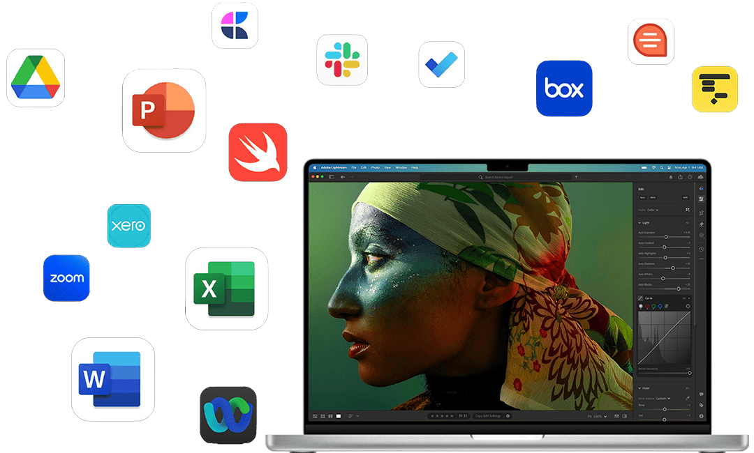The image size is (754, 453).
Task: Open the Google Drive icon
Action: click(36, 77)
